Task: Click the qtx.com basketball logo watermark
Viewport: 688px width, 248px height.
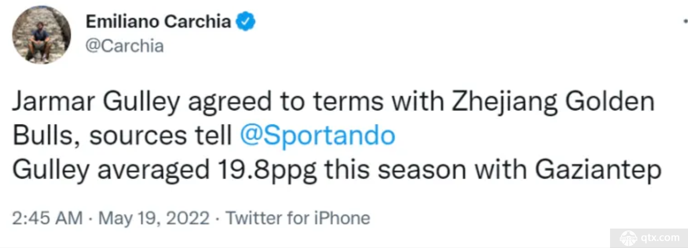Action: pyautogui.click(x=629, y=238)
